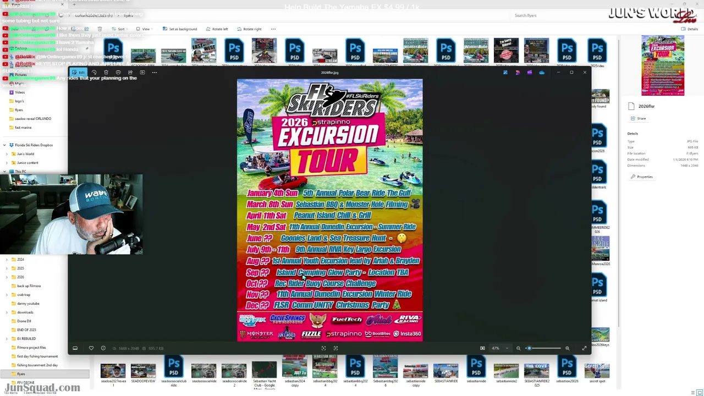704x396 pixels.
Task: Expand the downloads folder node
Action: click(7, 312)
